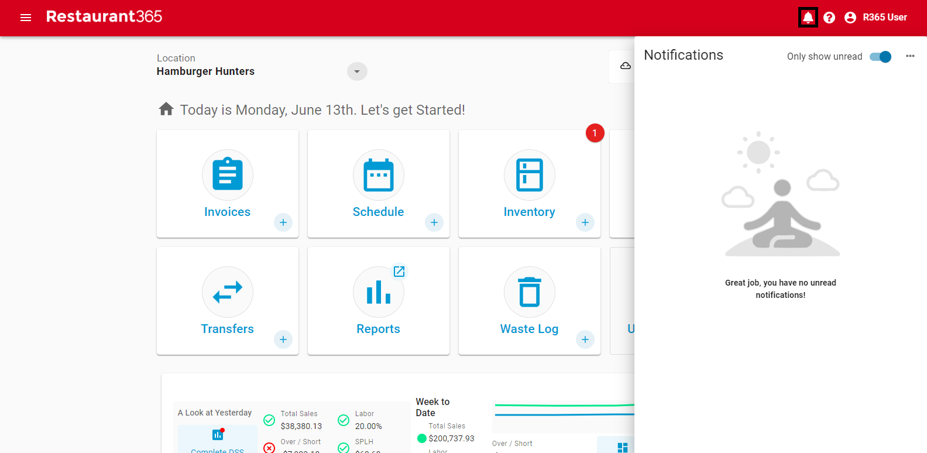Click the user account avatar icon
Viewport: 927px width, 453px height.
pos(850,18)
